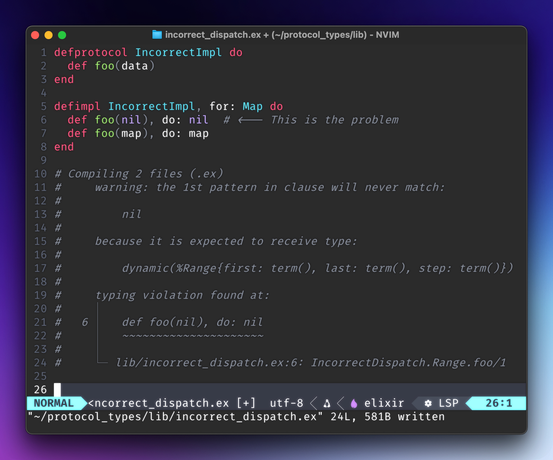Click the blue folder icon in the title bar
Viewport: 553px width, 460px height.
tap(157, 35)
